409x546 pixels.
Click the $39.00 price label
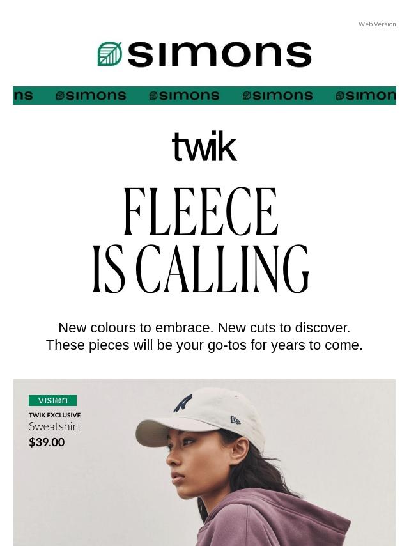pyautogui.click(x=47, y=442)
